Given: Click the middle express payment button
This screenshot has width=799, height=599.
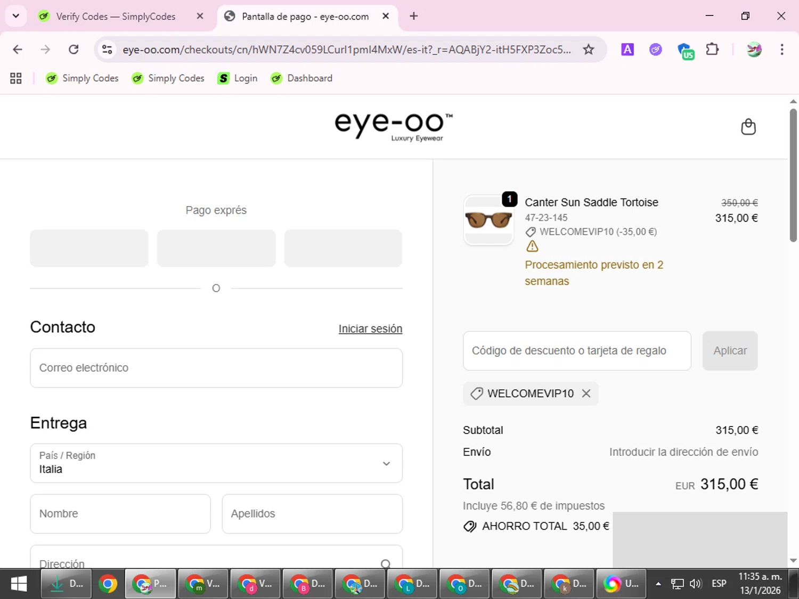Looking at the screenshot, I should pos(216,248).
